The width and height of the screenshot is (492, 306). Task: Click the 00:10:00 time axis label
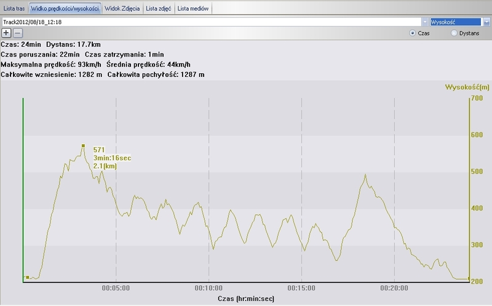coord(208,288)
